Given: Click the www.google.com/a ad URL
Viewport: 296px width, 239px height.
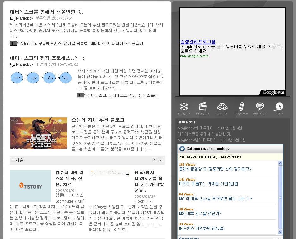Looking at the screenshot, I should [194, 56].
